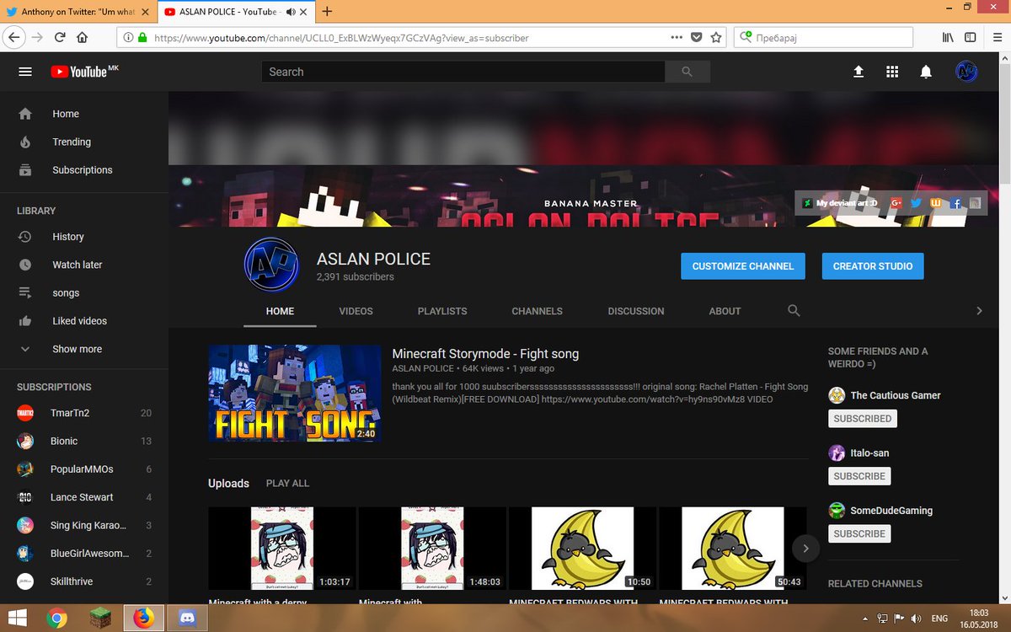This screenshot has width=1011, height=632.
Task: Open the ABOUT channel tab
Action: [725, 311]
